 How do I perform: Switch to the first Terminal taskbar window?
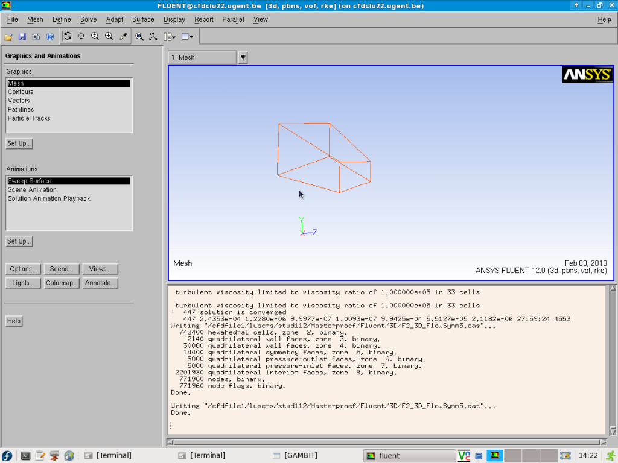tap(128, 456)
